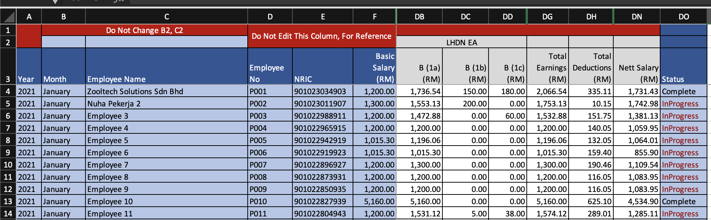
Task: Select 'January' month cell in row 7
Action: click(63, 128)
